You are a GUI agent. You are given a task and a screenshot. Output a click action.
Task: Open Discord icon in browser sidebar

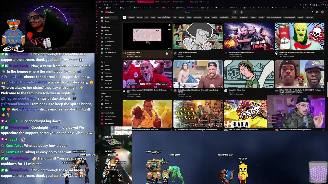[x=97, y=33]
